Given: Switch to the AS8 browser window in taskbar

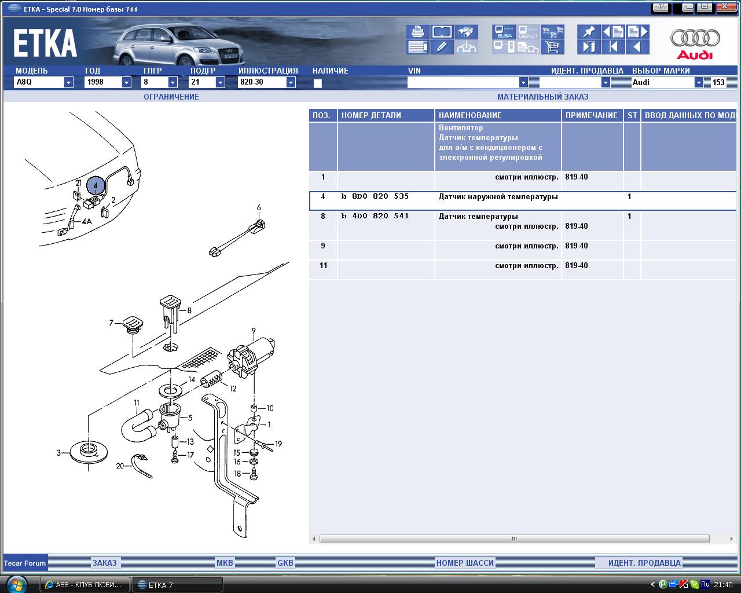Looking at the screenshot, I should [85, 584].
